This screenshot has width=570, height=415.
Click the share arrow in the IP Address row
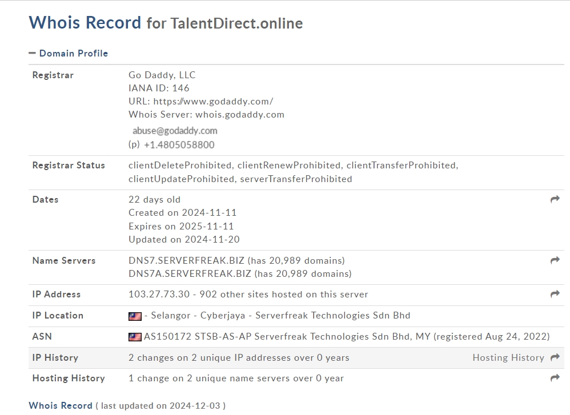tap(555, 294)
